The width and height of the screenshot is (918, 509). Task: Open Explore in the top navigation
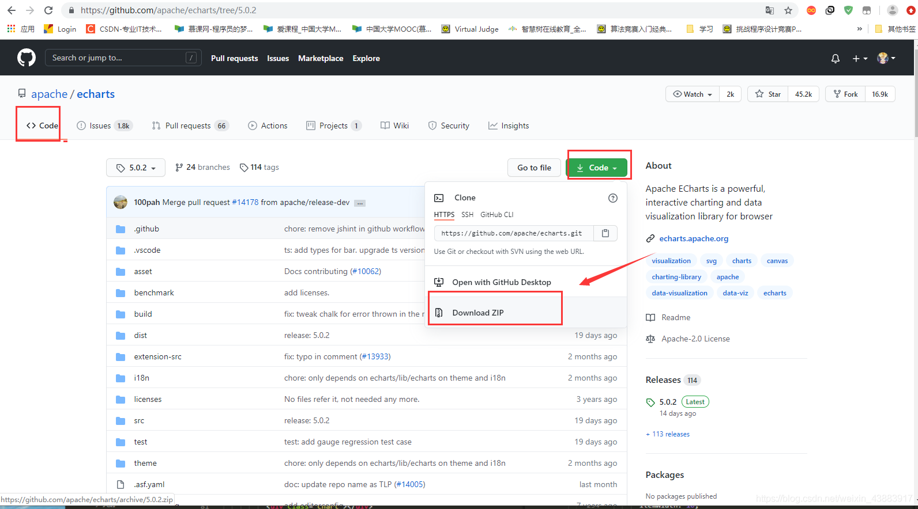(366, 58)
